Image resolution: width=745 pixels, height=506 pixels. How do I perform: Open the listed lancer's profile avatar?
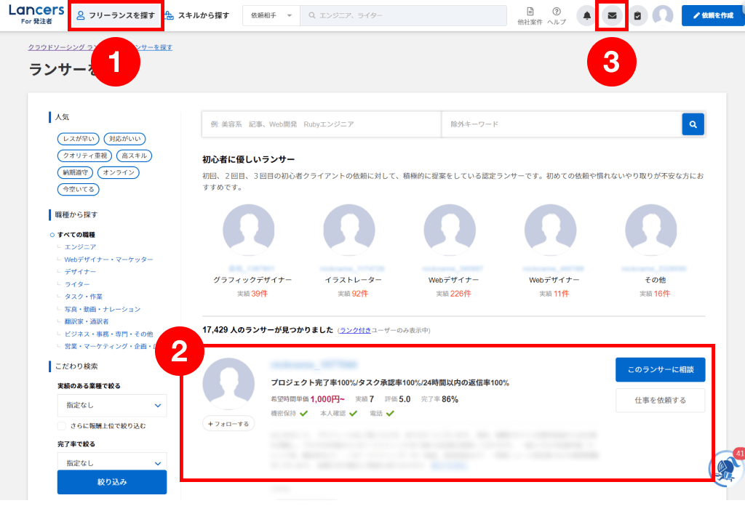pyautogui.click(x=228, y=384)
